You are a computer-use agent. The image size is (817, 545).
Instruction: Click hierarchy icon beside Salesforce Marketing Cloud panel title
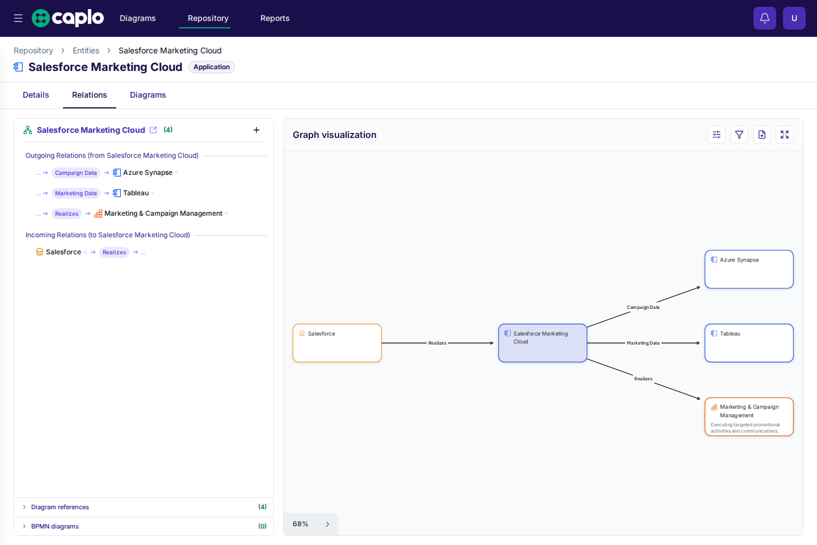(28, 130)
